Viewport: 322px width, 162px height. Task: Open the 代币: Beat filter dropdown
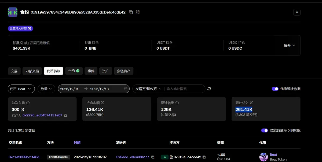click(21, 89)
